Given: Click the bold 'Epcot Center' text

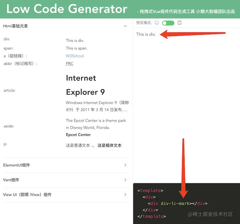Looking at the screenshot, I should click(78, 135).
